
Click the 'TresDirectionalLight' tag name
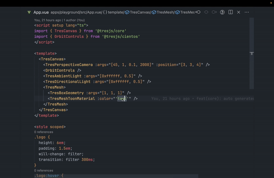coord(68,82)
